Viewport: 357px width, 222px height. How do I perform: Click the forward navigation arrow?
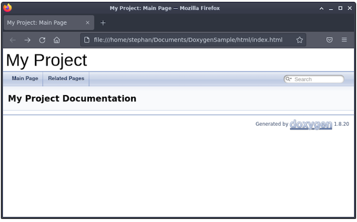click(x=28, y=40)
